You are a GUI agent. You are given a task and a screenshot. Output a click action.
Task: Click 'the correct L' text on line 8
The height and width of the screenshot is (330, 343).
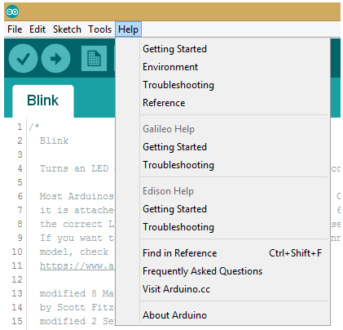(x=77, y=224)
